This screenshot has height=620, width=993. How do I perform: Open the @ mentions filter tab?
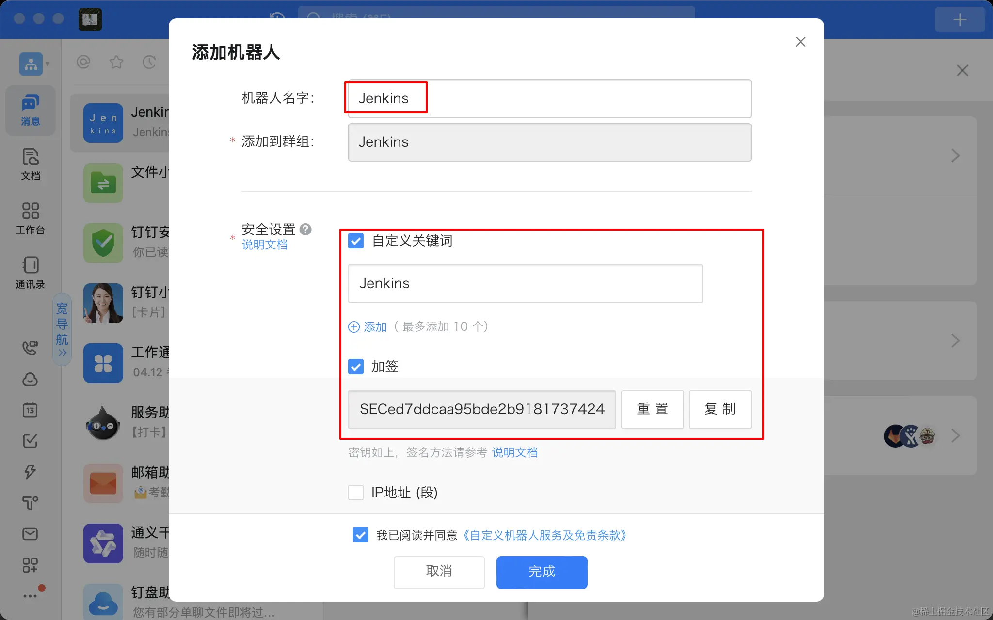point(83,62)
